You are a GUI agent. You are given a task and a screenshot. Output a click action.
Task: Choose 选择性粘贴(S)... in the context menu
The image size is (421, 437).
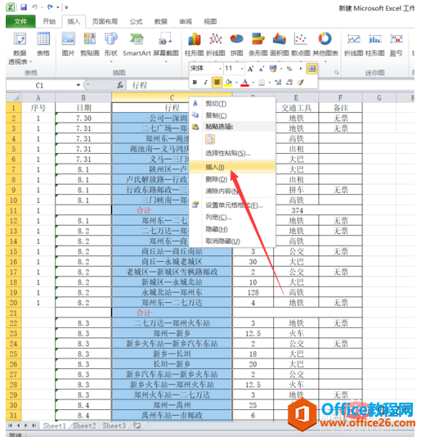pyautogui.click(x=232, y=153)
